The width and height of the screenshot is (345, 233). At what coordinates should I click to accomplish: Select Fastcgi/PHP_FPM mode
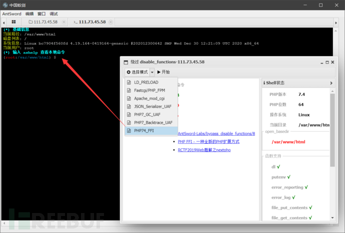[x=151, y=90]
